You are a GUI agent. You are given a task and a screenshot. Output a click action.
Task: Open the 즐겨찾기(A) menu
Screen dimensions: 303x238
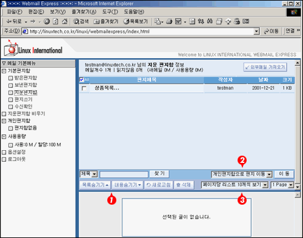point(84,12)
